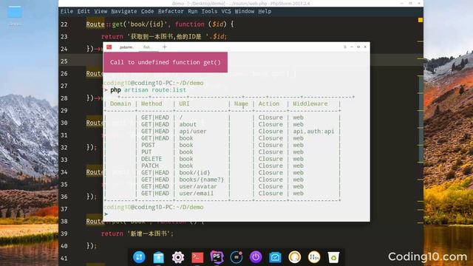Image resolution: width=473 pixels, height=266 pixels.
Task: Click the 'DELETE' method cell
Action: tap(152, 159)
